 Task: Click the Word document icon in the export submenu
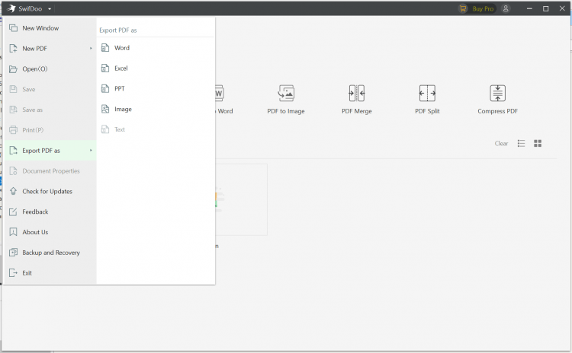click(105, 48)
